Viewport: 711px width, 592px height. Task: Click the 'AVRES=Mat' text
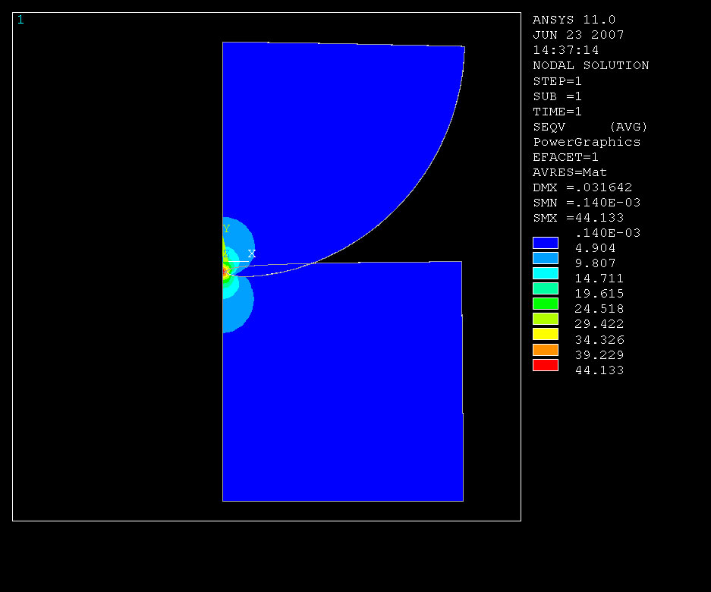tap(570, 172)
